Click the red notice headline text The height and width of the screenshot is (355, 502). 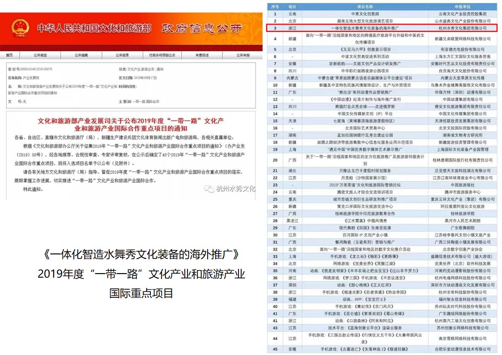[131, 125]
